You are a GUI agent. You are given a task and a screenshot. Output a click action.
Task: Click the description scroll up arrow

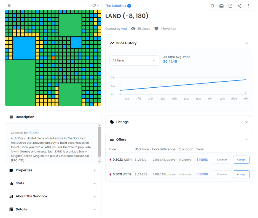[100, 125]
